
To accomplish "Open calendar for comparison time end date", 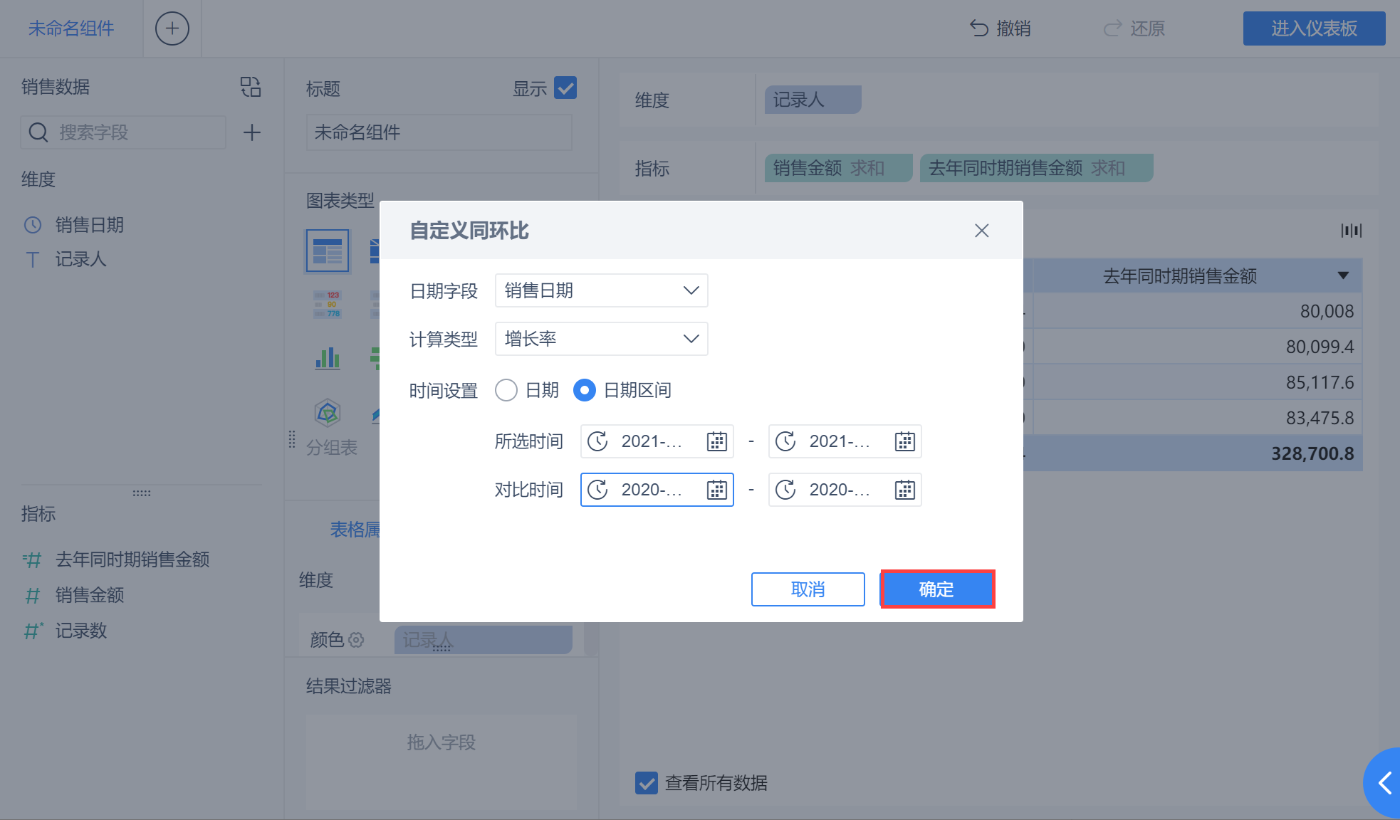I will click(904, 490).
